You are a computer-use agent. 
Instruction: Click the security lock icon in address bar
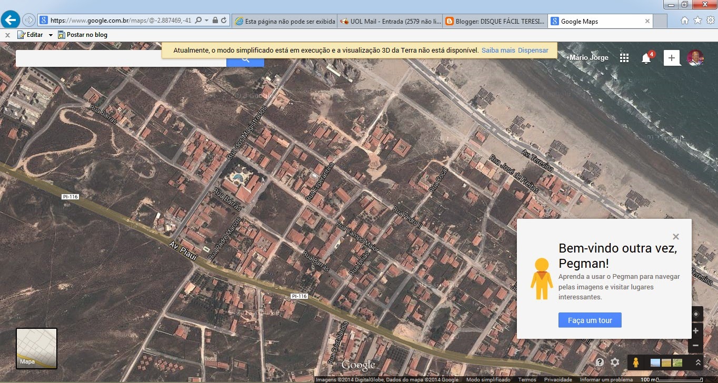(215, 21)
